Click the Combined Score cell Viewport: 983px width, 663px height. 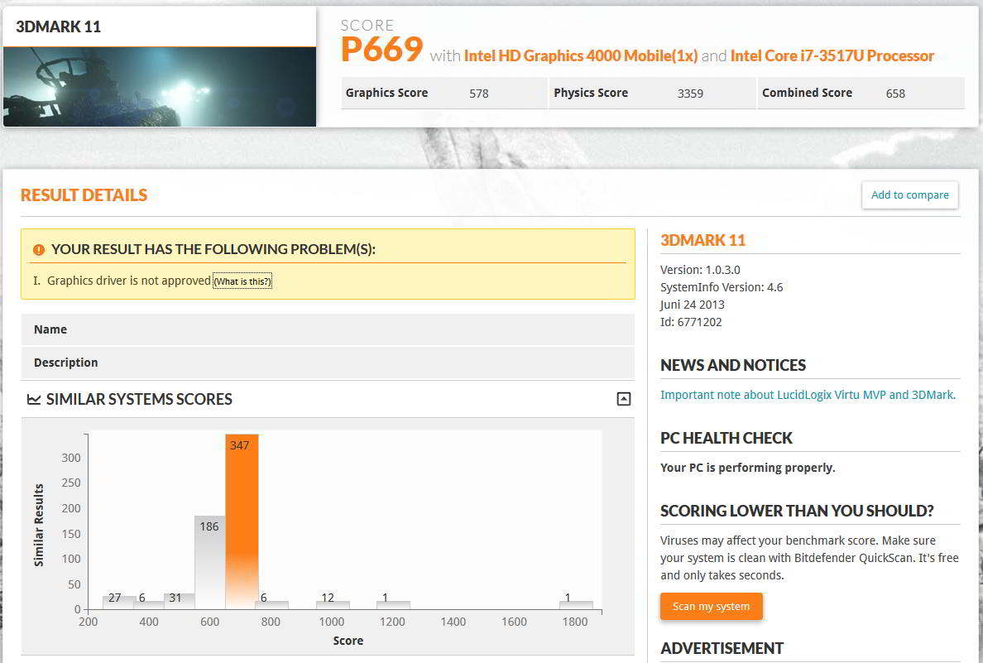point(860,93)
